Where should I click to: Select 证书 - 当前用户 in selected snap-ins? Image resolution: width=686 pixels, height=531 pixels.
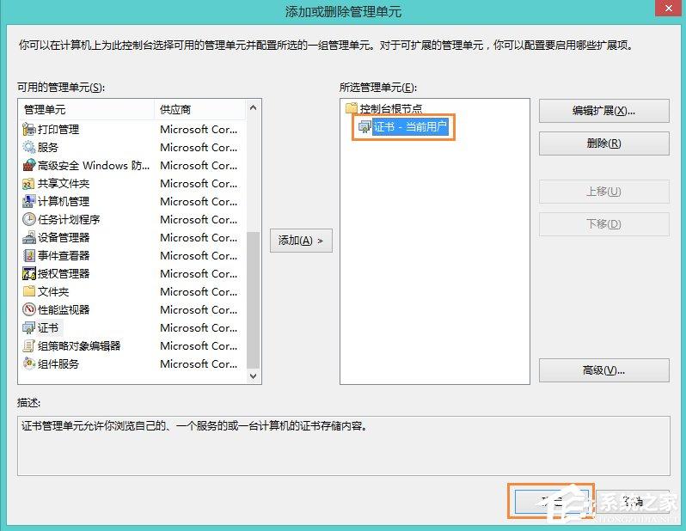coord(411,127)
